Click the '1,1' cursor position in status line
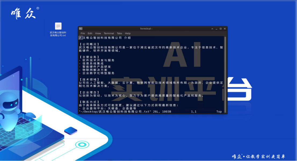Viewport: 297px width, 161px height. tap(194, 112)
